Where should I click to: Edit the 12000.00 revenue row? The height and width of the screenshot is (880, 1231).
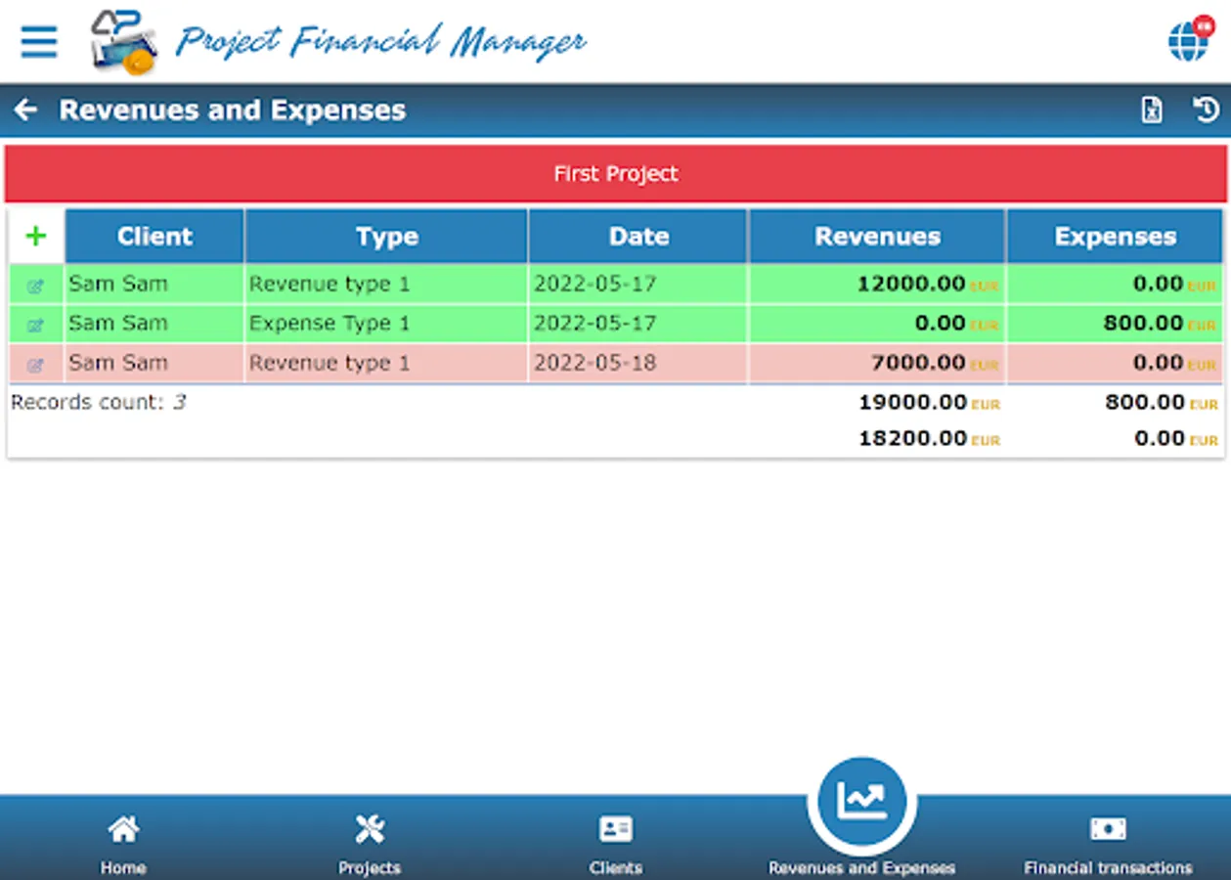point(36,286)
